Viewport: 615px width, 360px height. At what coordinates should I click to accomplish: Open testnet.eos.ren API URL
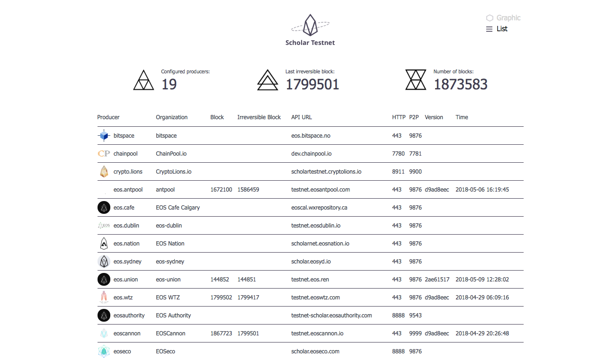pos(310,280)
